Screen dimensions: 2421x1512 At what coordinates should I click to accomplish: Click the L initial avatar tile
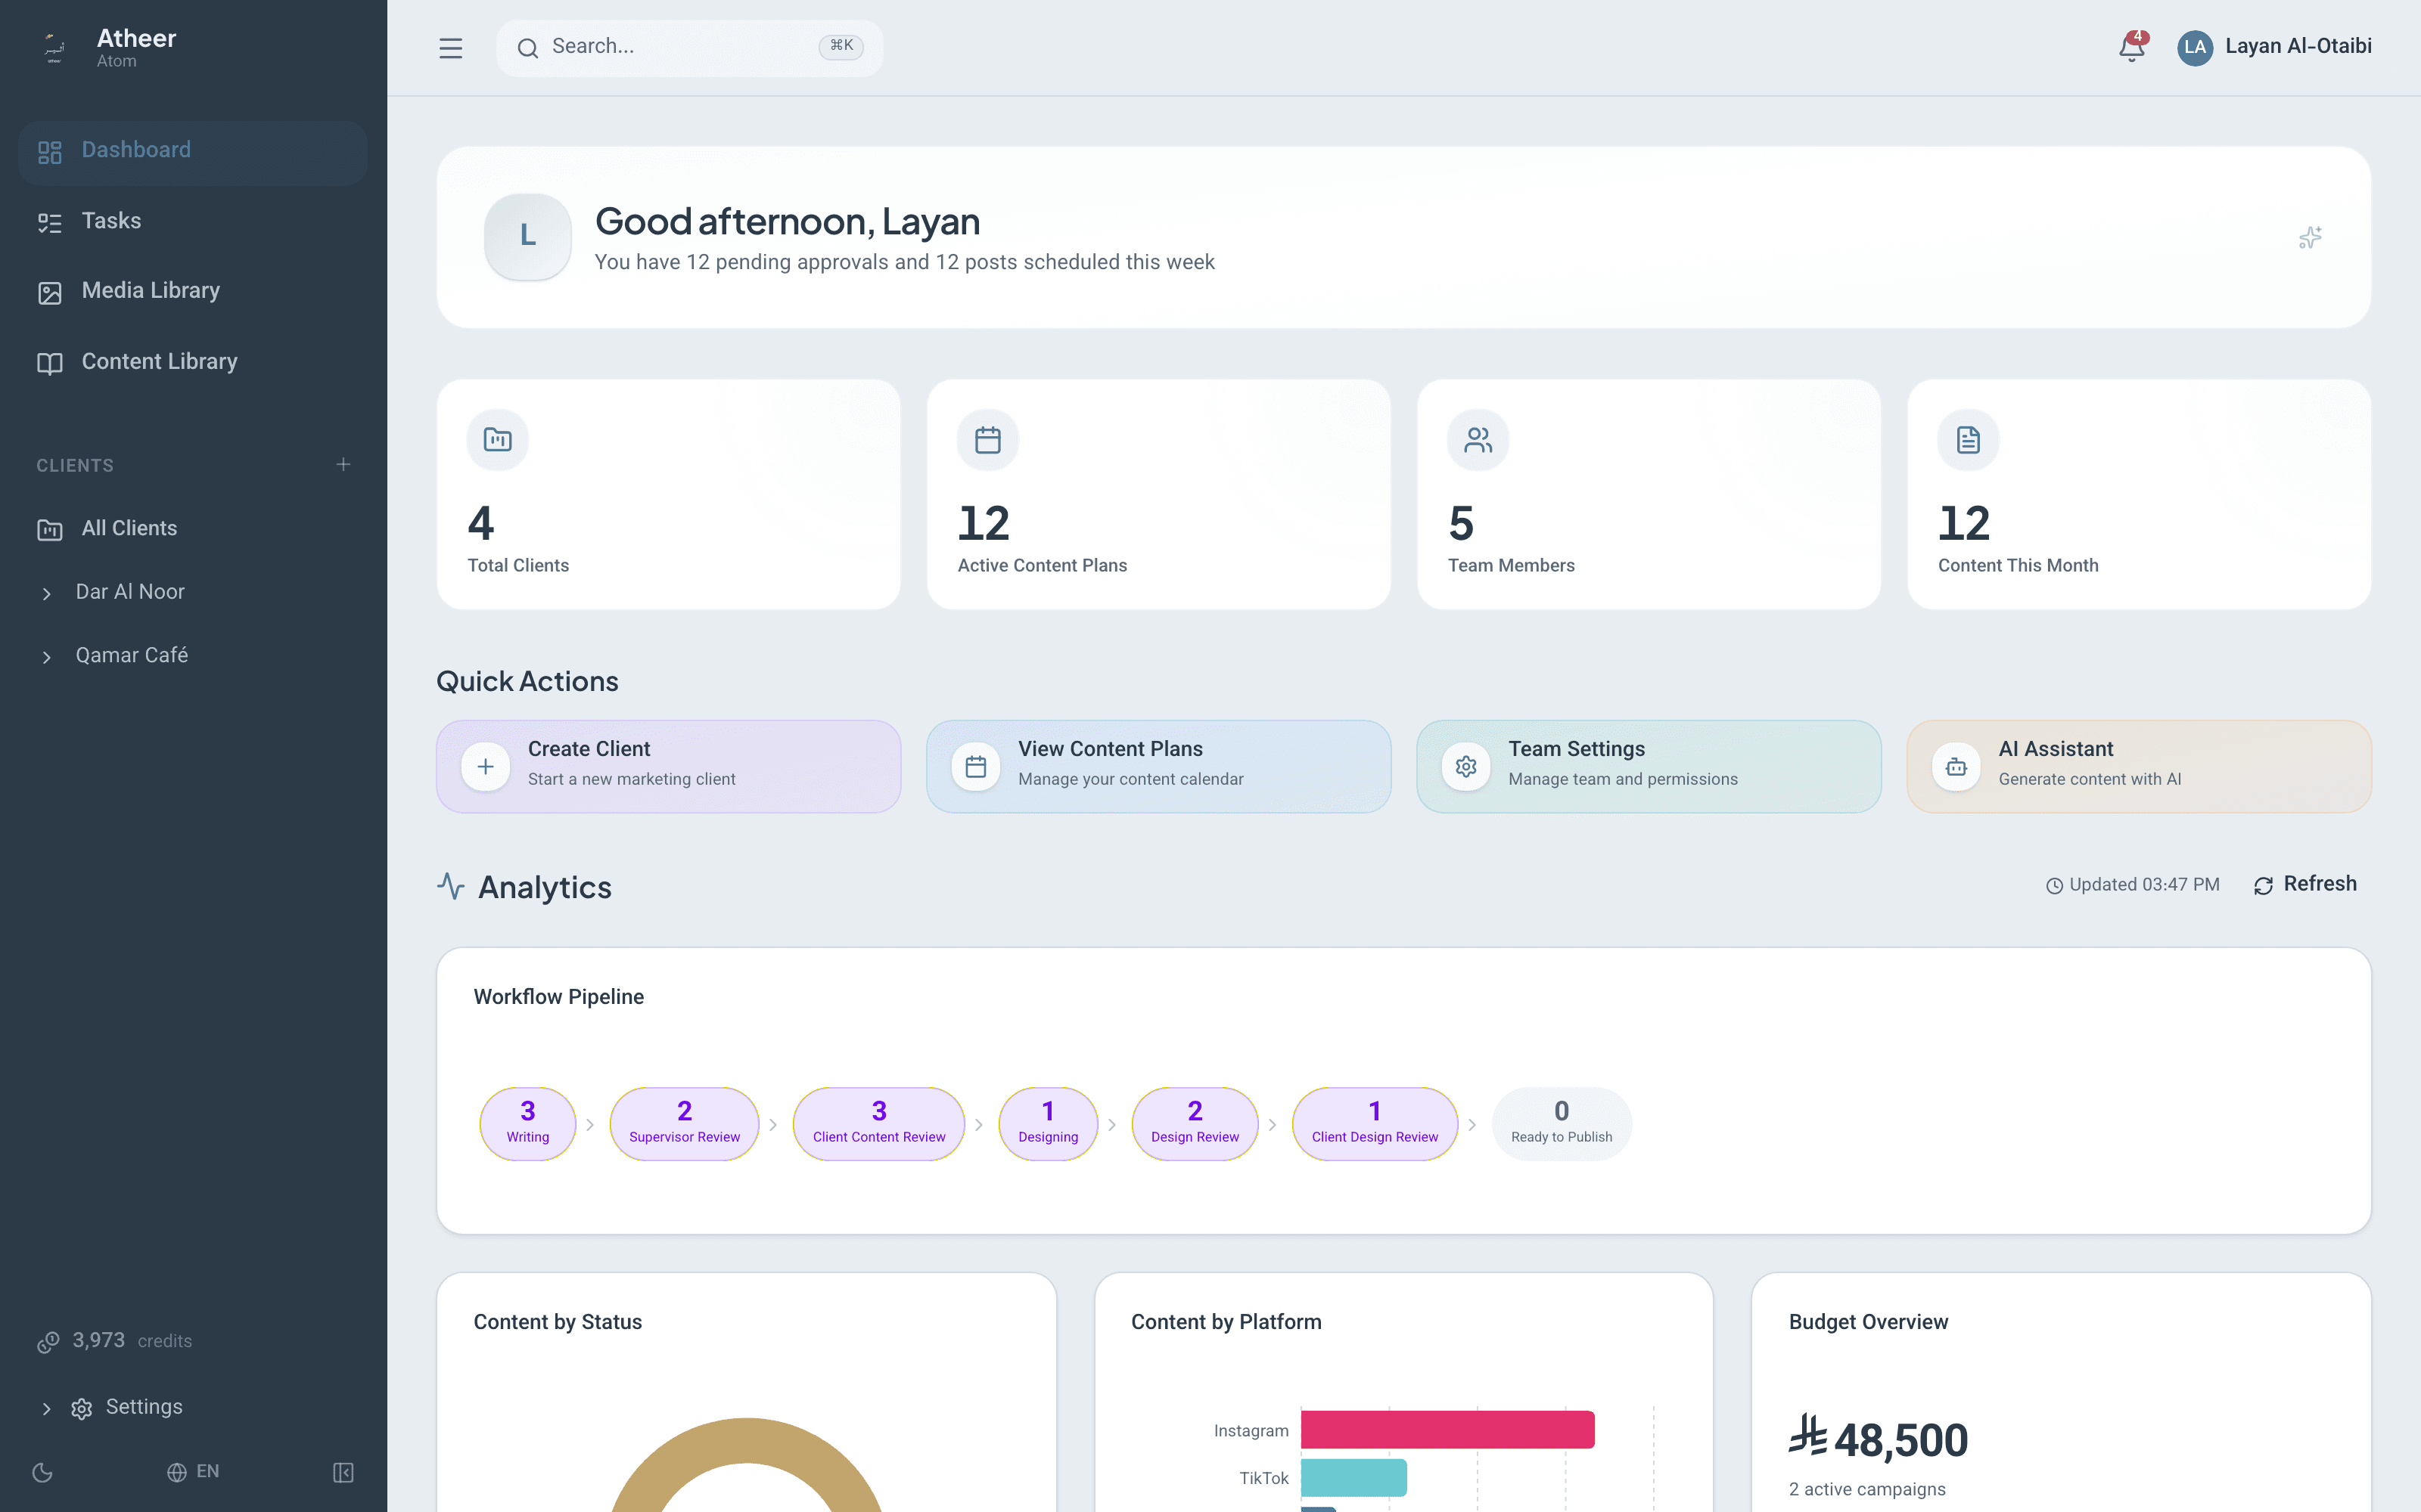pos(527,236)
